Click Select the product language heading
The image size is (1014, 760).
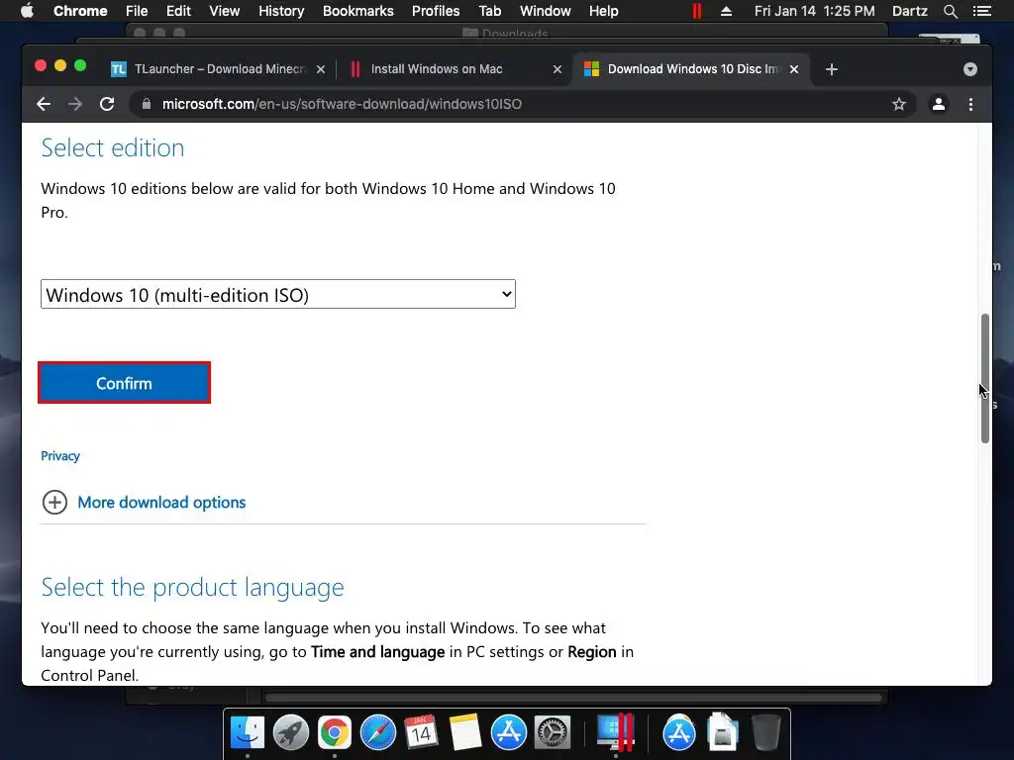[x=193, y=587]
